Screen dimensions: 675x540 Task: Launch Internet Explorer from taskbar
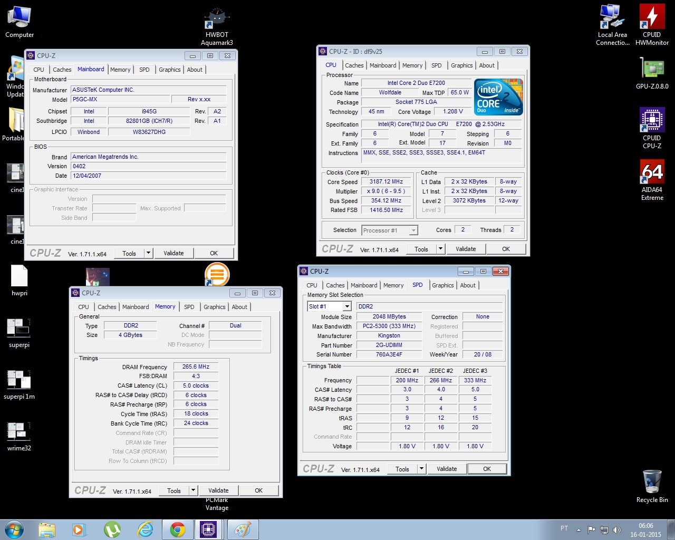[x=145, y=529]
